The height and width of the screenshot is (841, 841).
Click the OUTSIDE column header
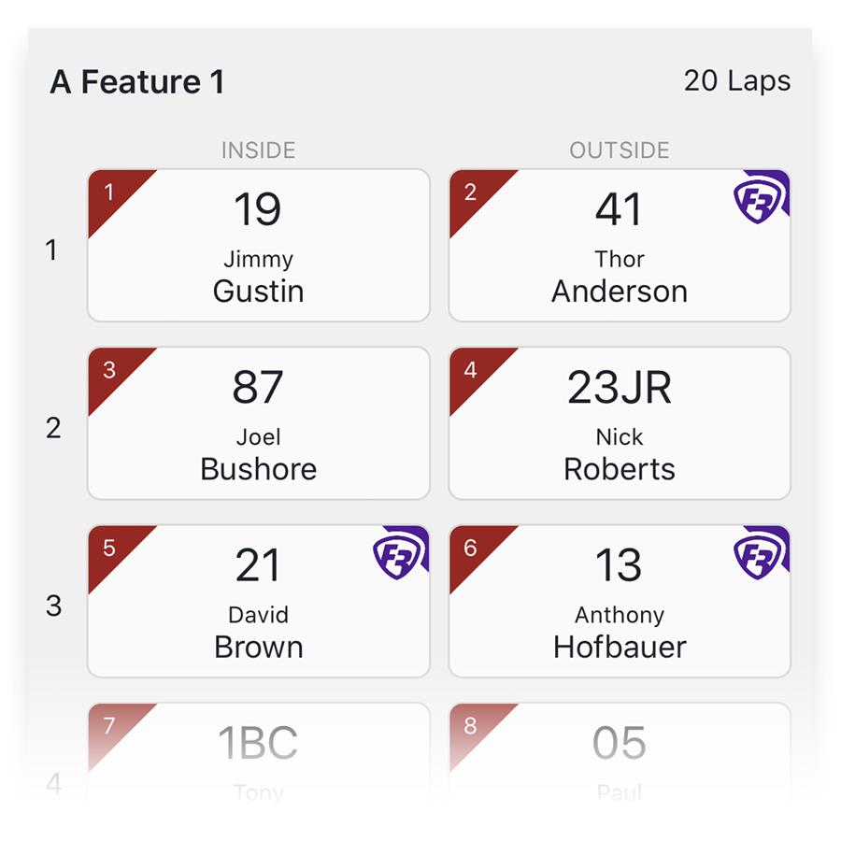(620, 150)
